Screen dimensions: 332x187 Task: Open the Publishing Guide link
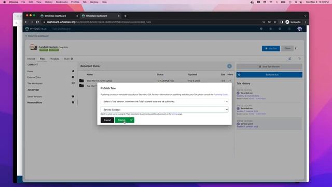(220, 95)
